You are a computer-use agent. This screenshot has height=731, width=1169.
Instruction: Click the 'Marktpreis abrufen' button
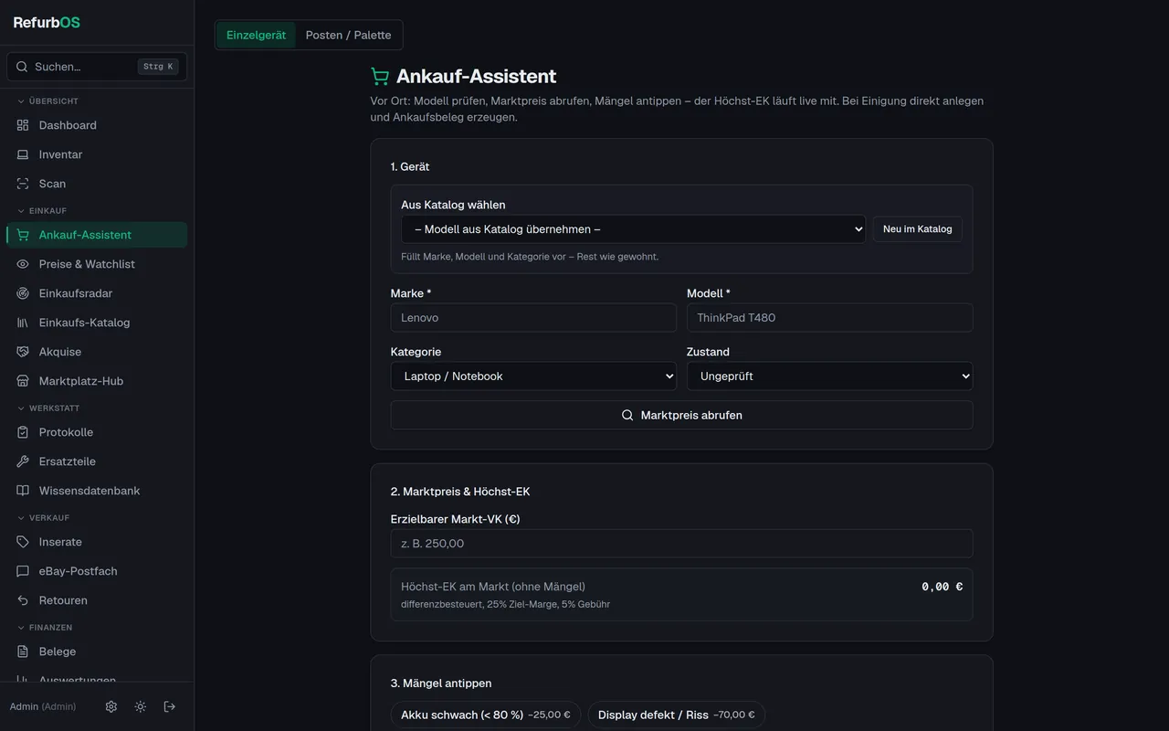(681, 415)
